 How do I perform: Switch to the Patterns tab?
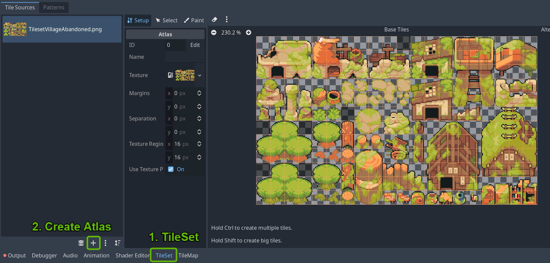54,7
